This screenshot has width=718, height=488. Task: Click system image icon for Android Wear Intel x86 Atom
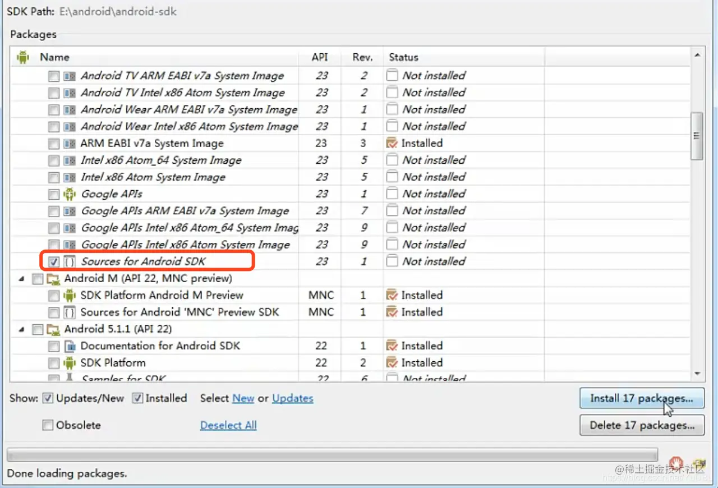[70, 126]
